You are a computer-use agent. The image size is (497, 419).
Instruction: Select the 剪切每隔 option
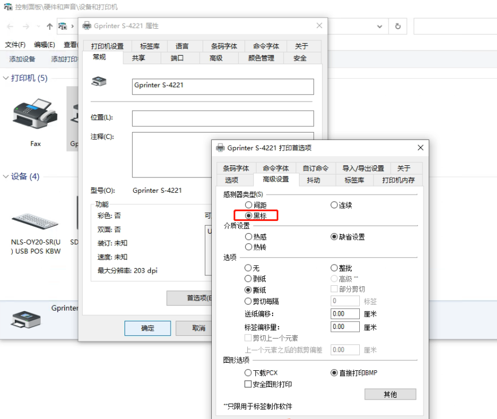[248, 301]
